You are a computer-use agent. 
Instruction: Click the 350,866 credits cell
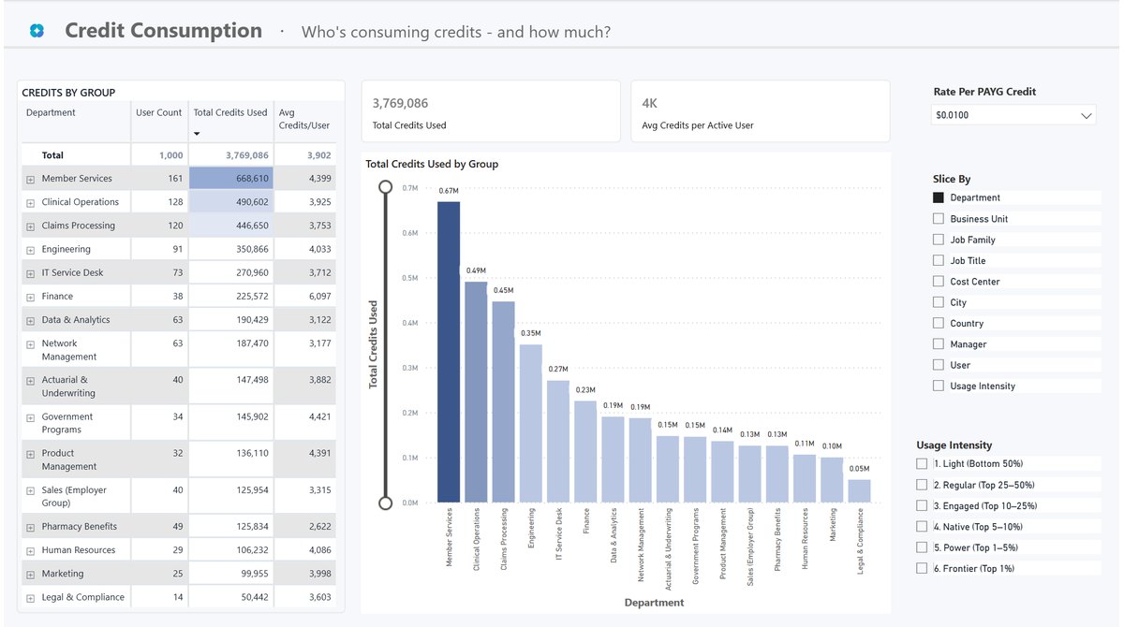pos(230,250)
